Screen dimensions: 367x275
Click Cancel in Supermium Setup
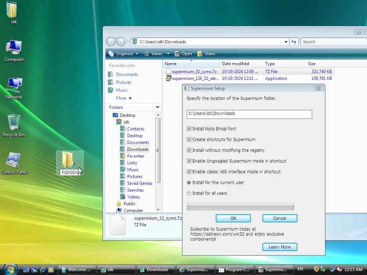click(280, 218)
